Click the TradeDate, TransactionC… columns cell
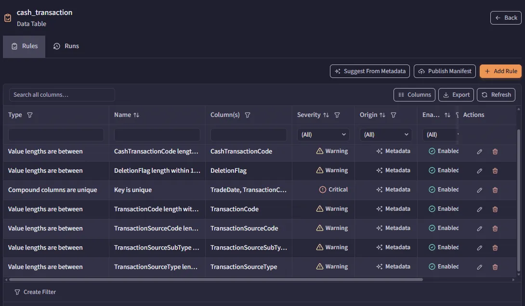Screen dimensions: 525x306 pos(249,190)
